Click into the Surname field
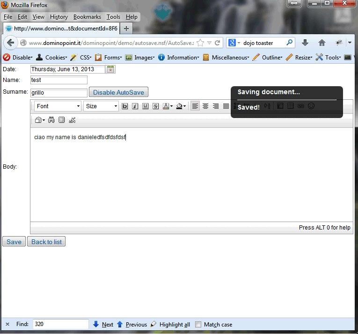 pos(59,93)
